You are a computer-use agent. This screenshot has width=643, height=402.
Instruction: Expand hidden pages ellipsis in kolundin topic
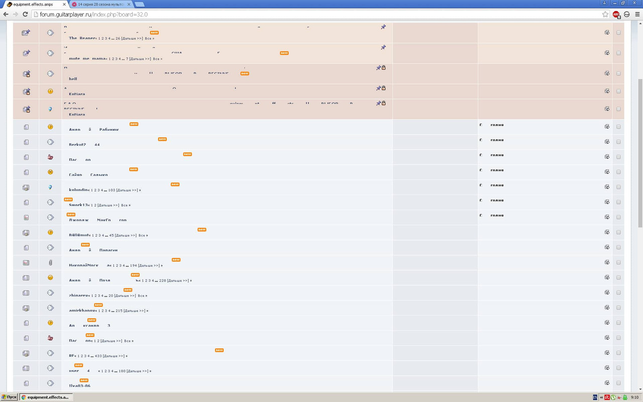point(105,190)
